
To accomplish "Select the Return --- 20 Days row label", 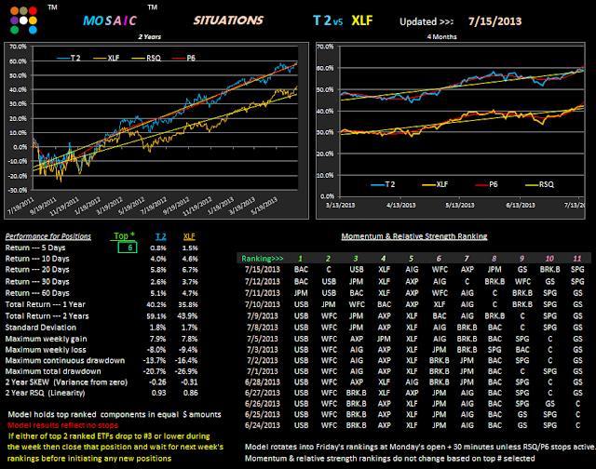I will tap(37, 270).
